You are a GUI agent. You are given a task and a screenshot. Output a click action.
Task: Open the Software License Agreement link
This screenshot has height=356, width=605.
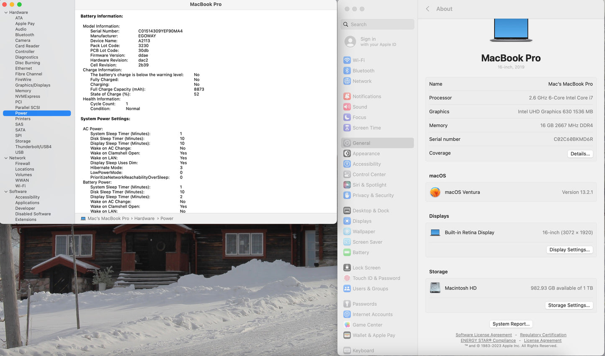pos(484,335)
